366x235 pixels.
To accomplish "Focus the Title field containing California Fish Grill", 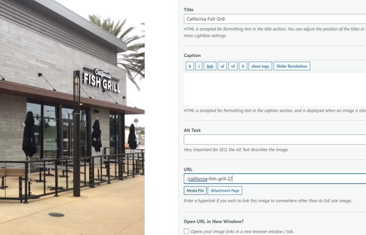I will (275, 19).
